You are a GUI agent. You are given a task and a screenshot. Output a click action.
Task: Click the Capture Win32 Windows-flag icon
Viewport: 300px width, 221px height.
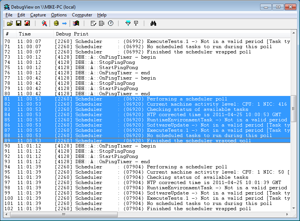76,24
